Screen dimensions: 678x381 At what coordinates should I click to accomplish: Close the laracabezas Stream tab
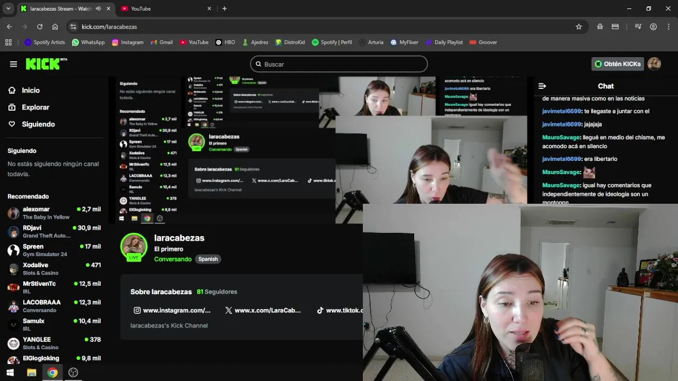109,8
